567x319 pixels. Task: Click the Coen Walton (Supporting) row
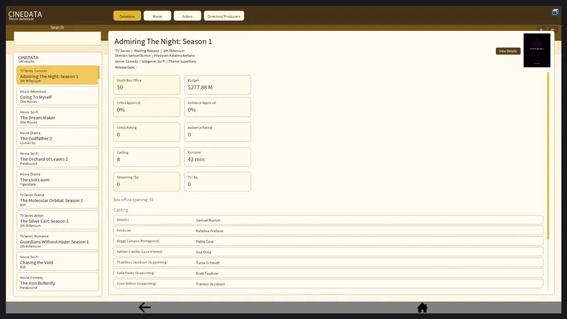point(328,284)
